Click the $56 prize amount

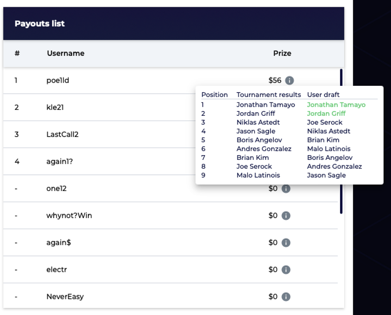point(275,81)
